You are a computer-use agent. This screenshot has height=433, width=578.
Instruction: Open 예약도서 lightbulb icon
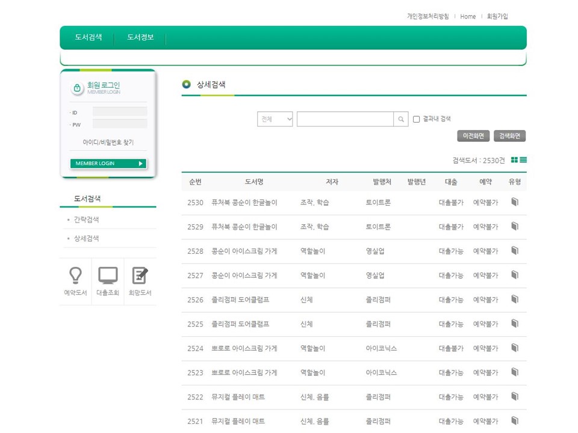pos(75,276)
